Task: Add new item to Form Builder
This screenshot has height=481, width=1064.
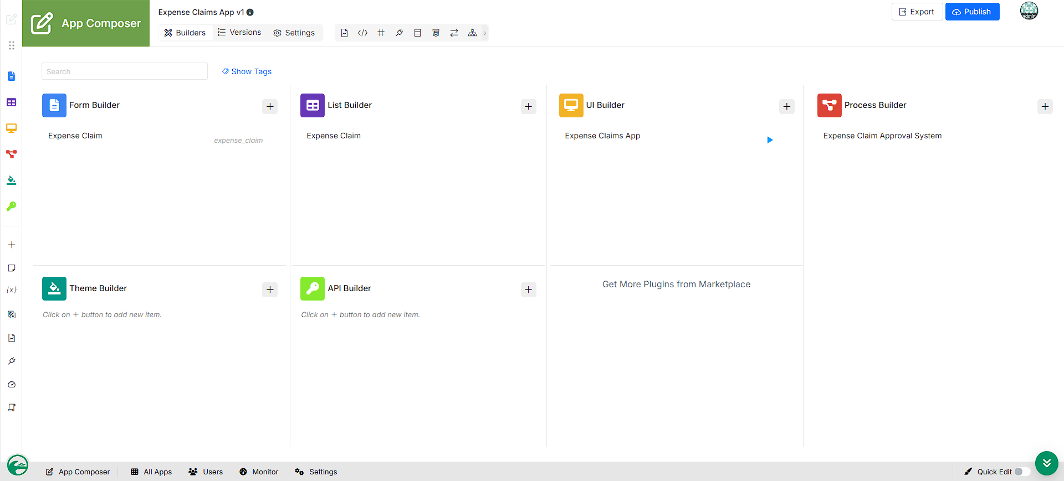Action: tap(270, 106)
